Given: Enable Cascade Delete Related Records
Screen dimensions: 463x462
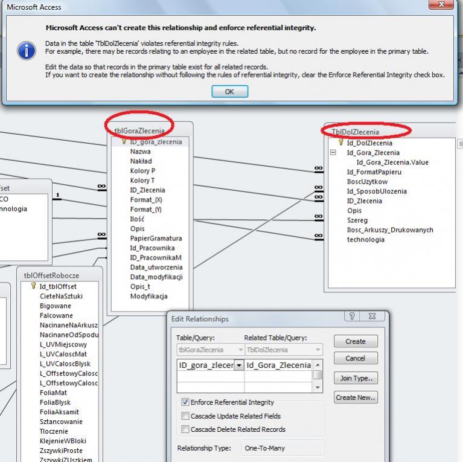Looking at the screenshot, I should [185, 429].
